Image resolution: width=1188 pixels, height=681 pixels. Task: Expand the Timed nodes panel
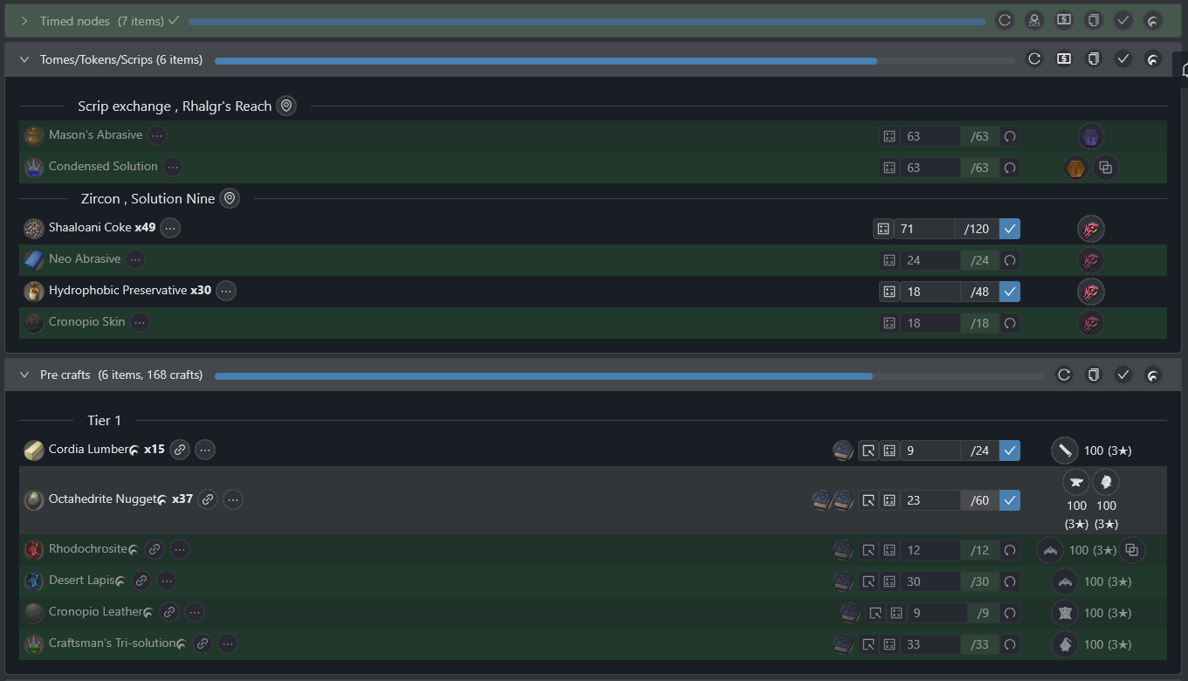[24, 21]
